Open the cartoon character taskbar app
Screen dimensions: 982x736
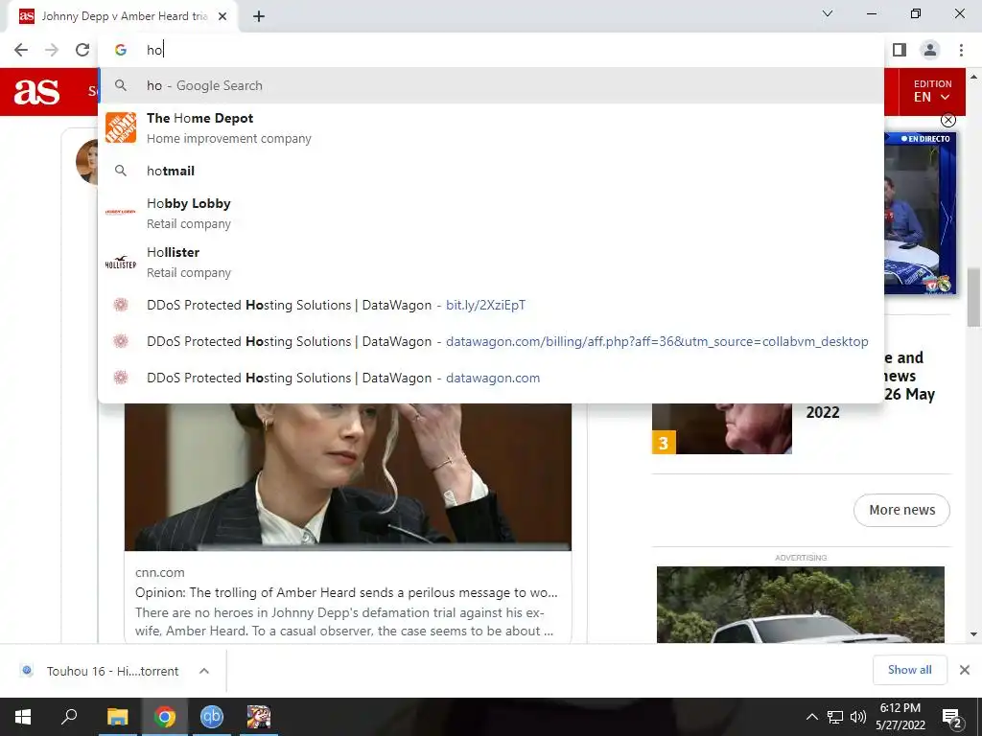click(259, 717)
